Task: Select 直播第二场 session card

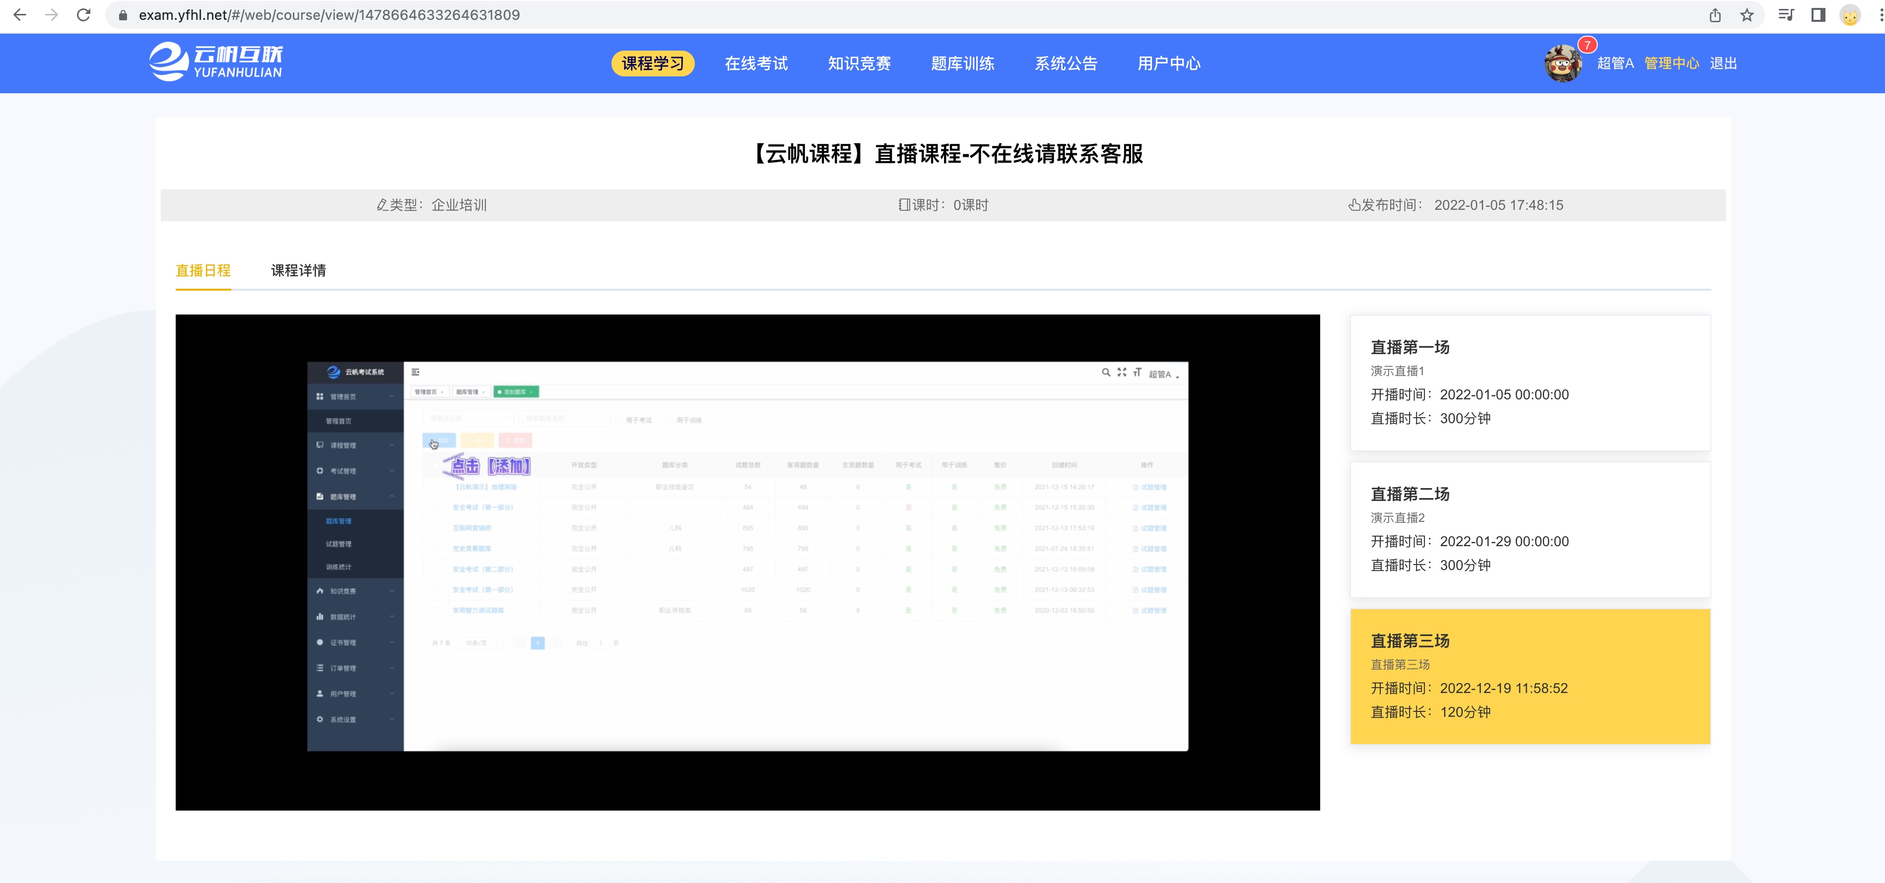Action: pos(1529,529)
